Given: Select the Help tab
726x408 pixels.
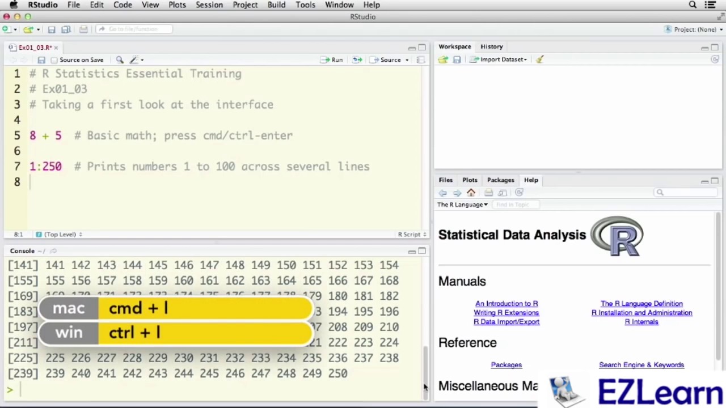Looking at the screenshot, I should pyautogui.click(x=531, y=180).
